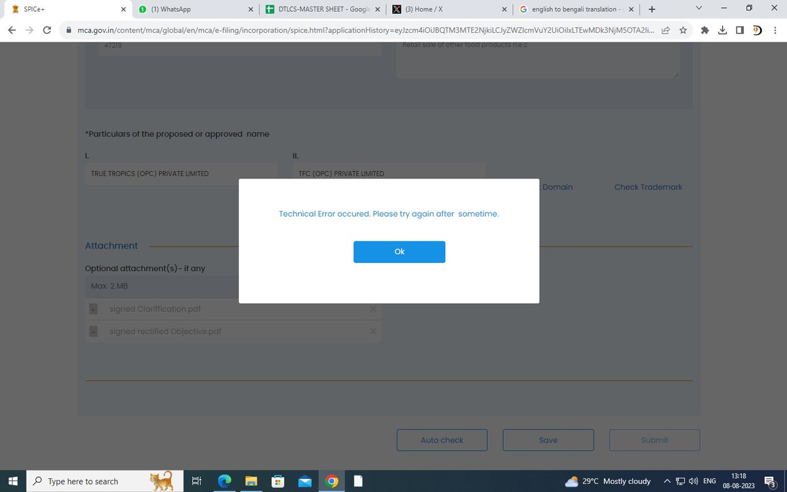Open Microsoft Edge from taskbar
This screenshot has height=492, width=787.
pos(225,481)
